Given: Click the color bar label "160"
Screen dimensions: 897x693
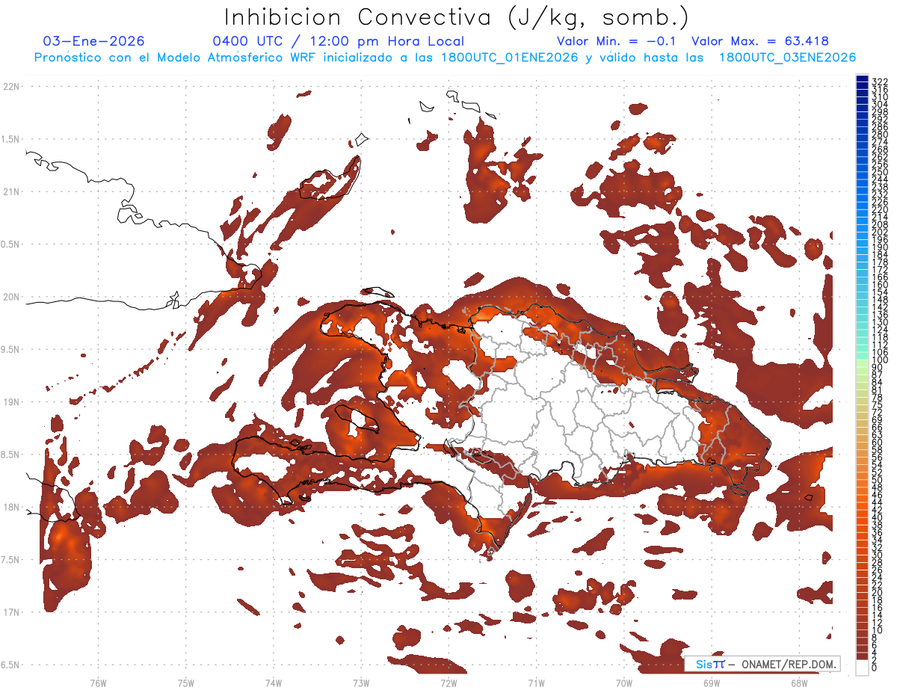Looking at the screenshot, I should (880, 285).
